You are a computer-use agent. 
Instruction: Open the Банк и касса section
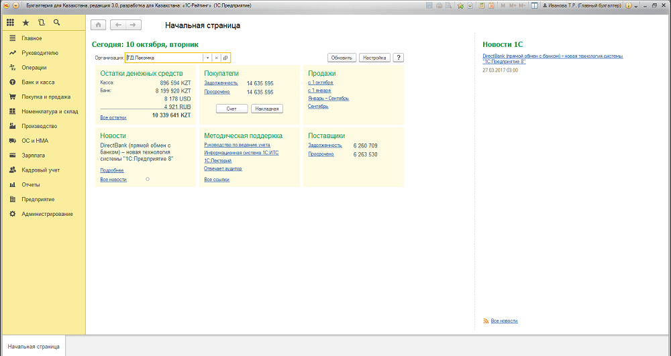point(38,82)
